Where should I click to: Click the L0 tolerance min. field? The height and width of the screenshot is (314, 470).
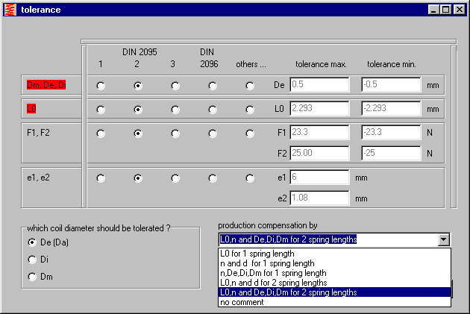tap(391, 109)
